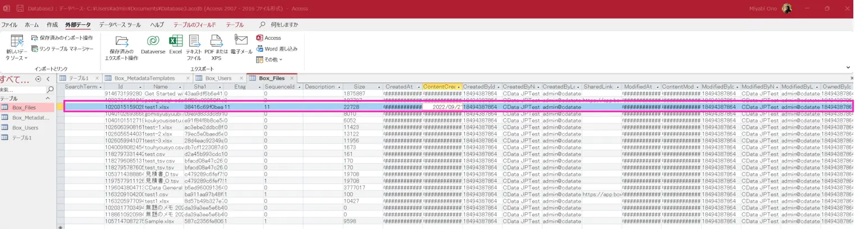Collapse the テーブル group
Image resolution: width=864 pixels, height=229 pixels.
(x=48, y=98)
